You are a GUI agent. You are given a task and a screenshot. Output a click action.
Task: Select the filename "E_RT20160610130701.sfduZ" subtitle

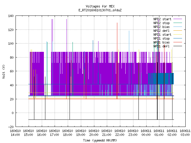pyautogui.click(x=100, y=10)
